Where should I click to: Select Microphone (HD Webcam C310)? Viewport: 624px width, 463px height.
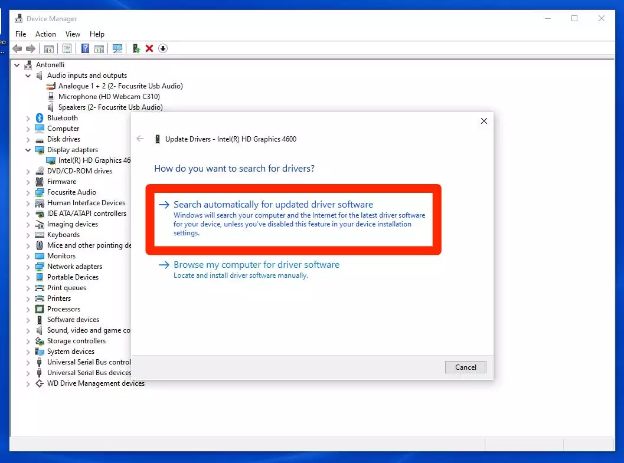click(109, 97)
